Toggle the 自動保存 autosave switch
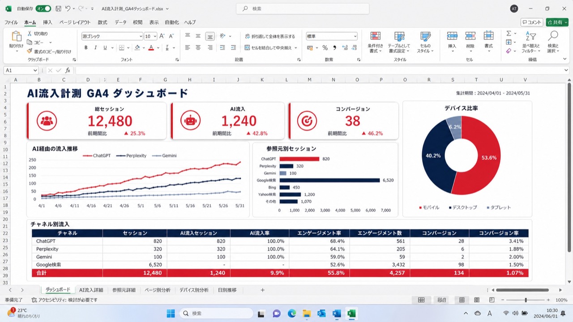573x322 pixels. 43,8
